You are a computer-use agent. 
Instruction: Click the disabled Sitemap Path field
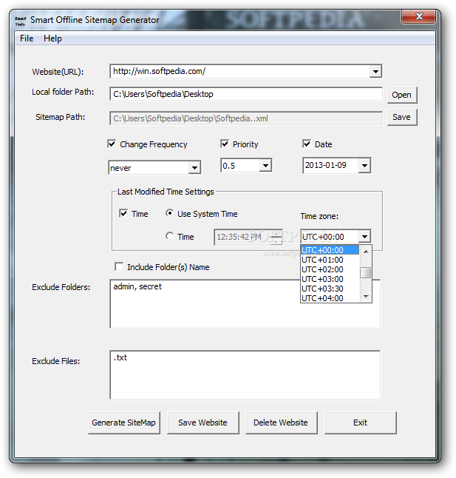(246, 118)
